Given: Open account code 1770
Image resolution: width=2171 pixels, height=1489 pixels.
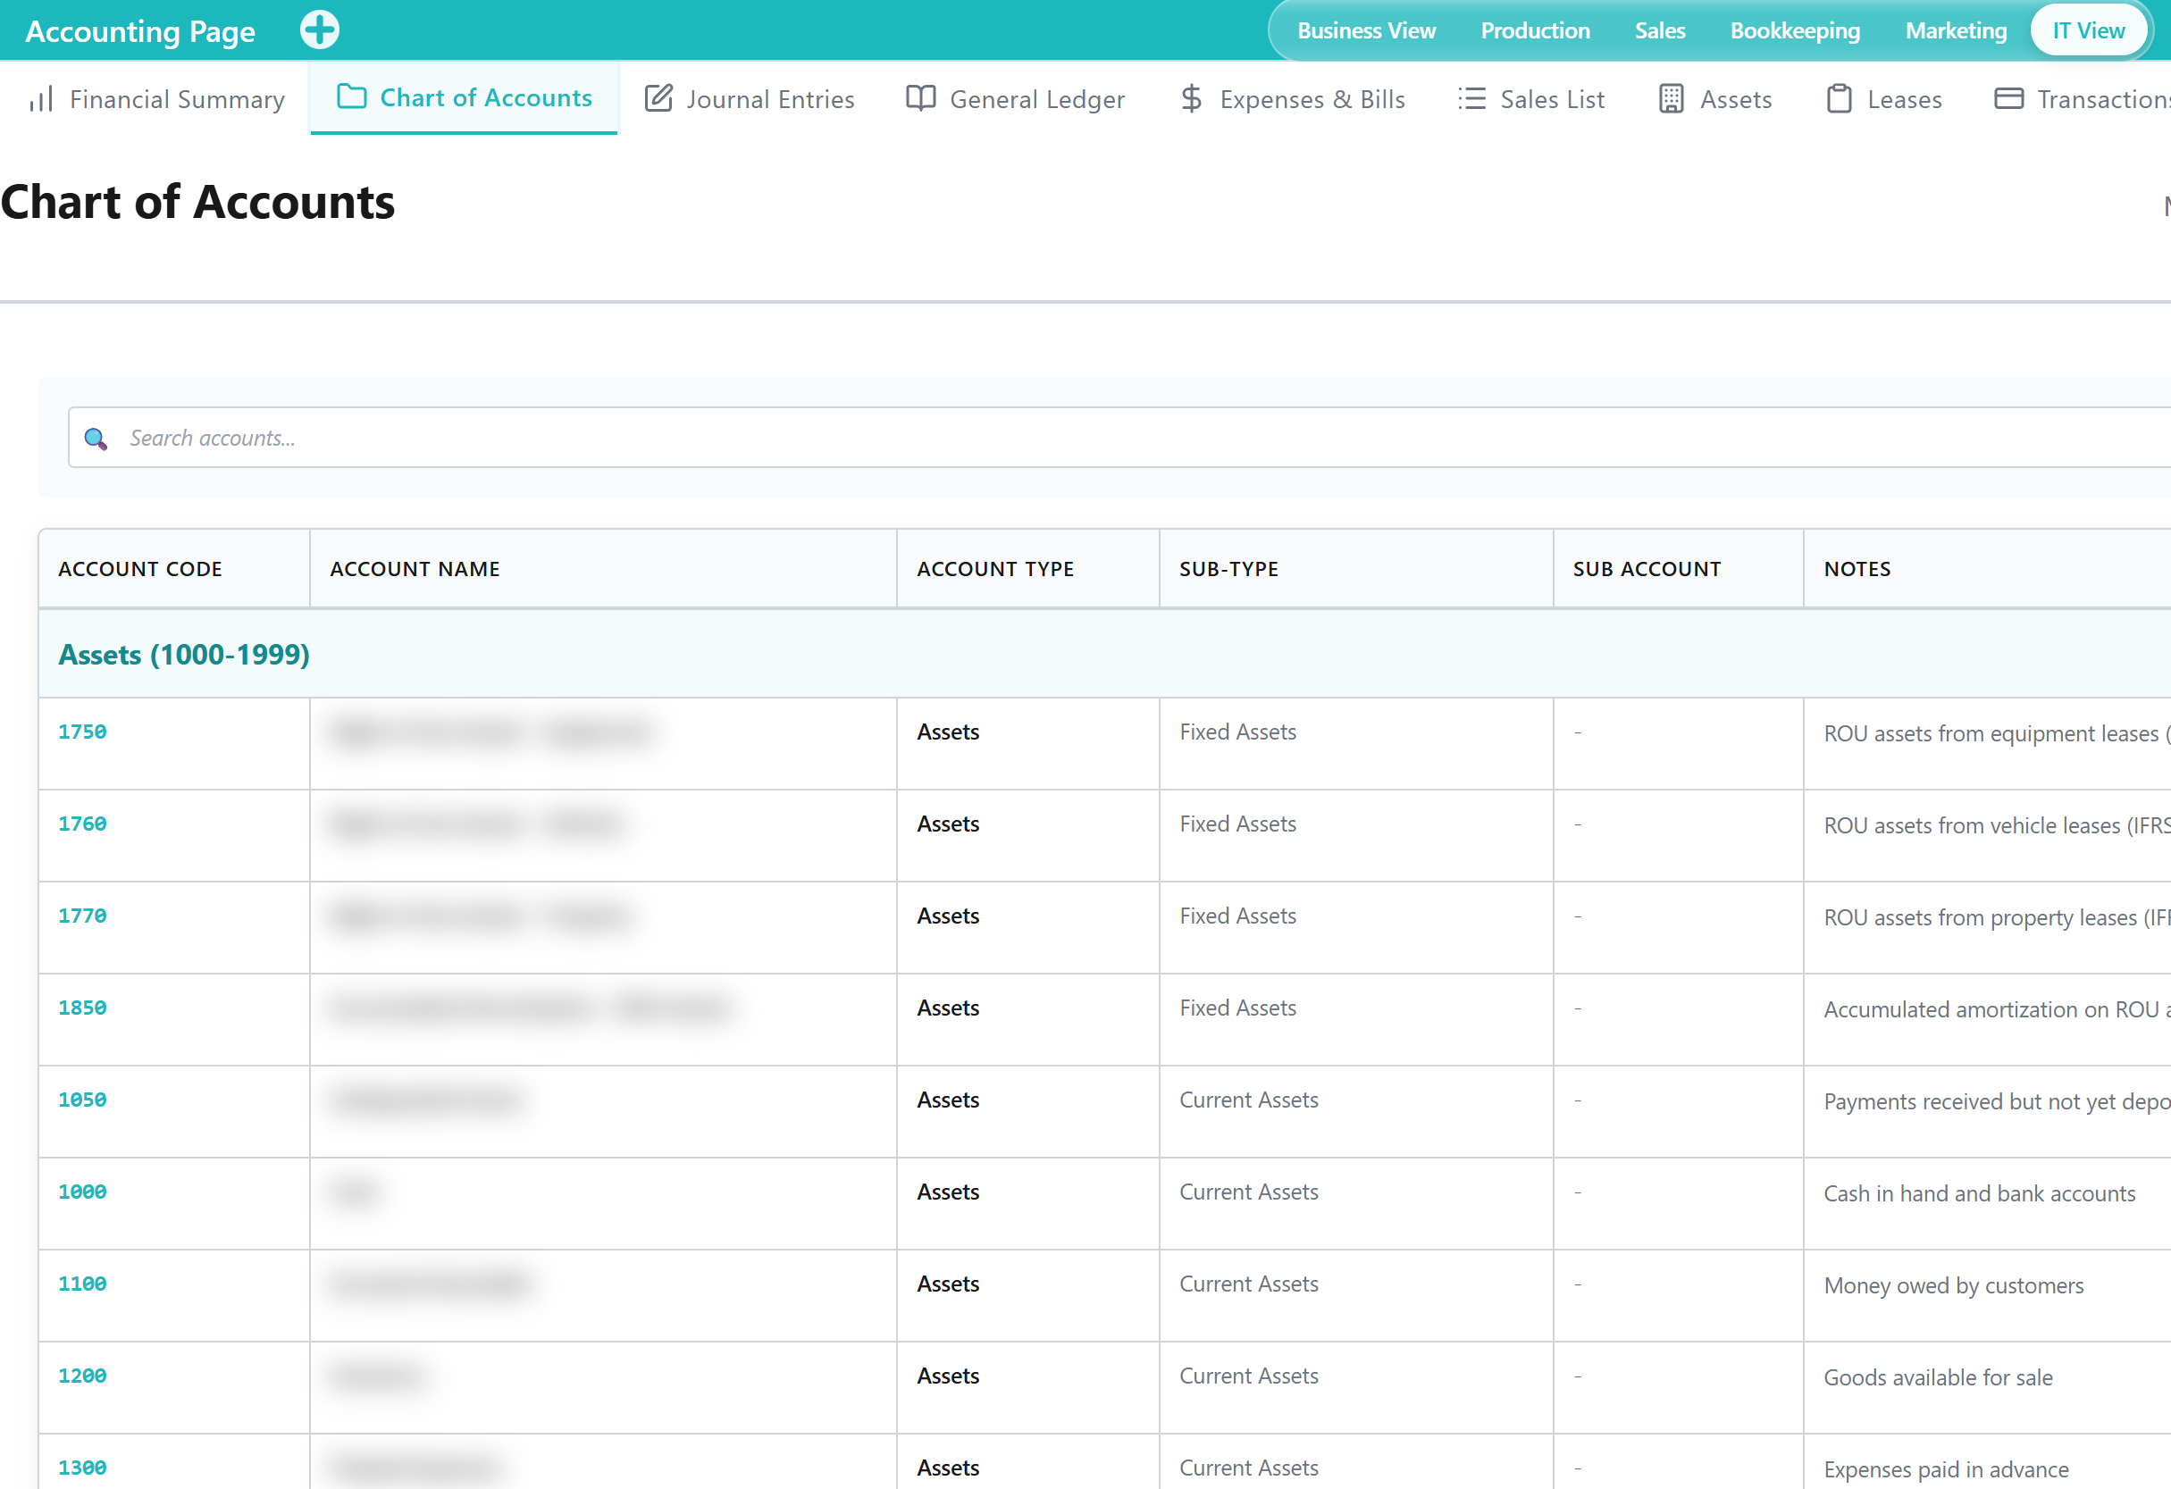Looking at the screenshot, I should (x=82, y=916).
